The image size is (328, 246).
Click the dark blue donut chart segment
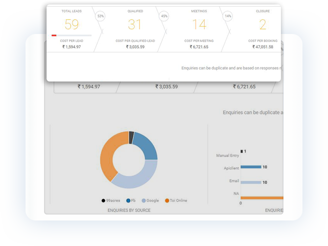146,146
